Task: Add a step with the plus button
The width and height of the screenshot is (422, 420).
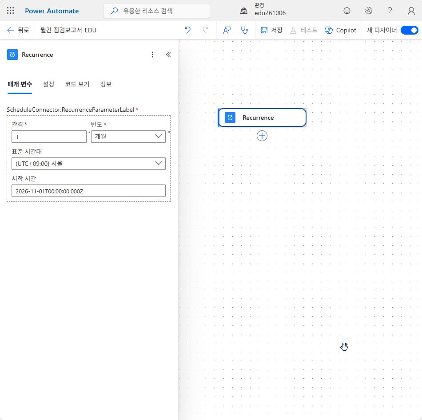Action: tap(262, 136)
